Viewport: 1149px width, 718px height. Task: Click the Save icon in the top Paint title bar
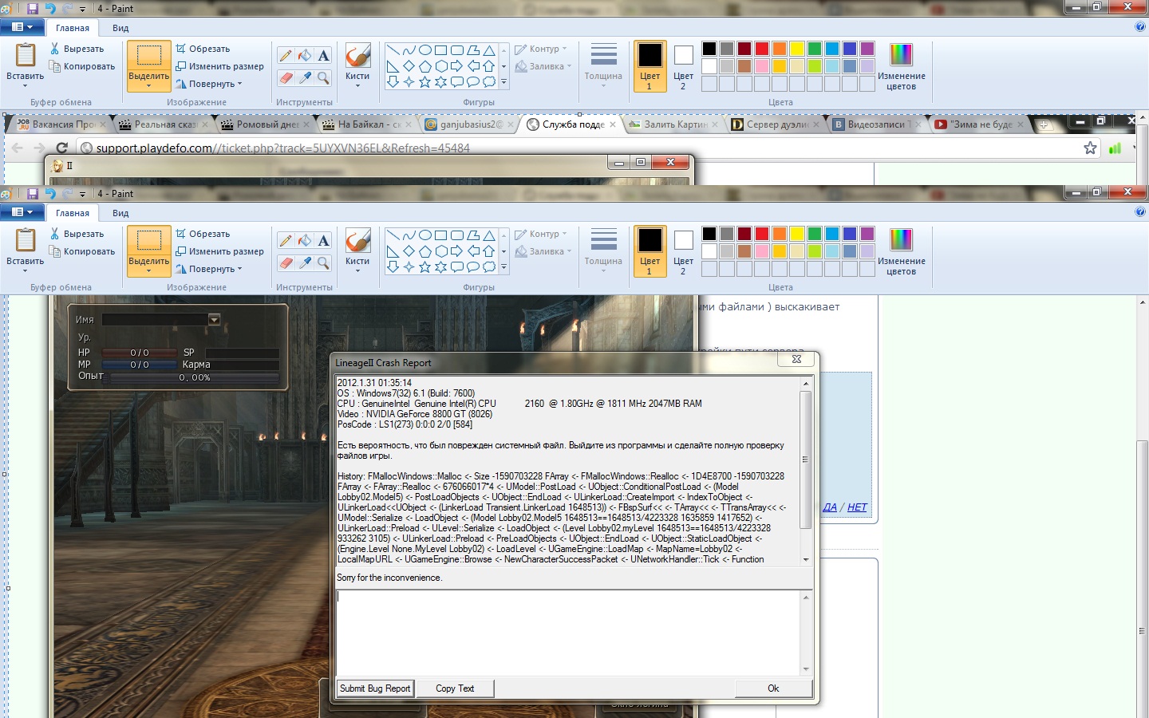click(33, 8)
